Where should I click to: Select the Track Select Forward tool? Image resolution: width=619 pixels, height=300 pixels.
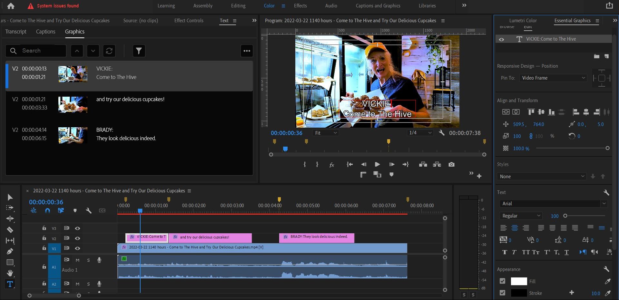10,208
